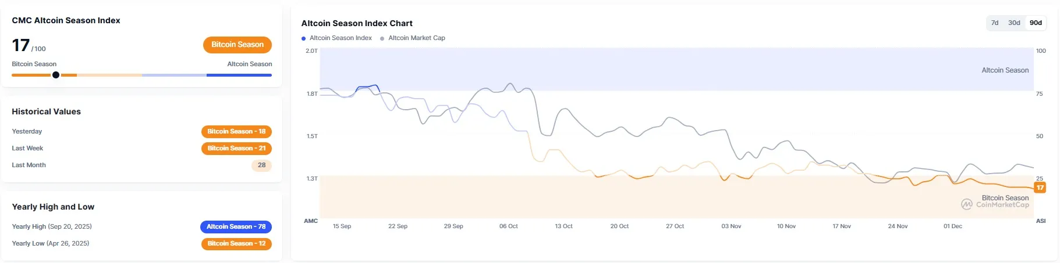Click the black season index slider dot

(56, 75)
